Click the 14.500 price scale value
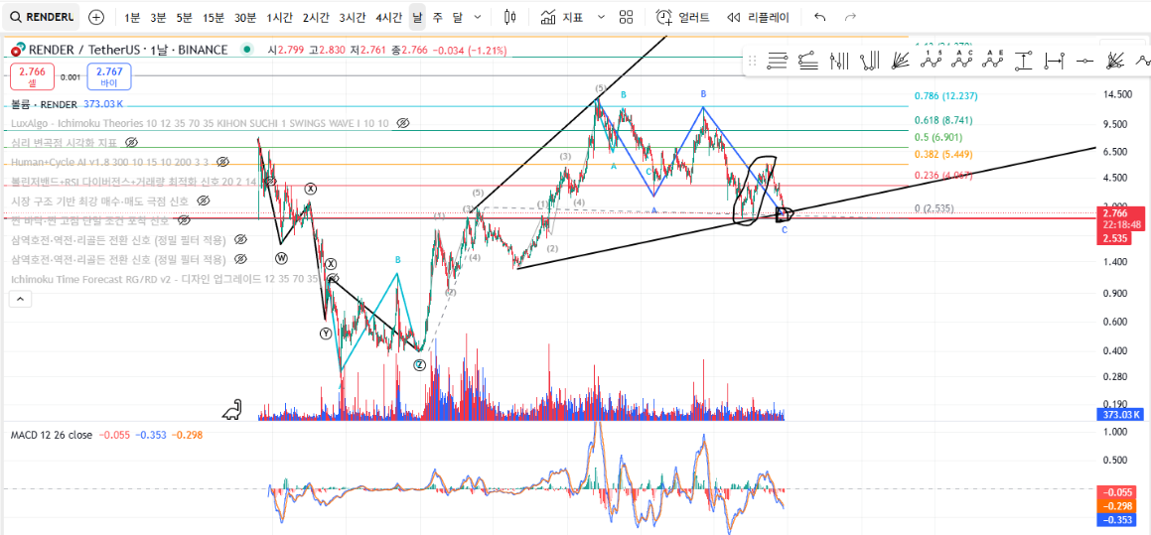 click(x=1118, y=95)
